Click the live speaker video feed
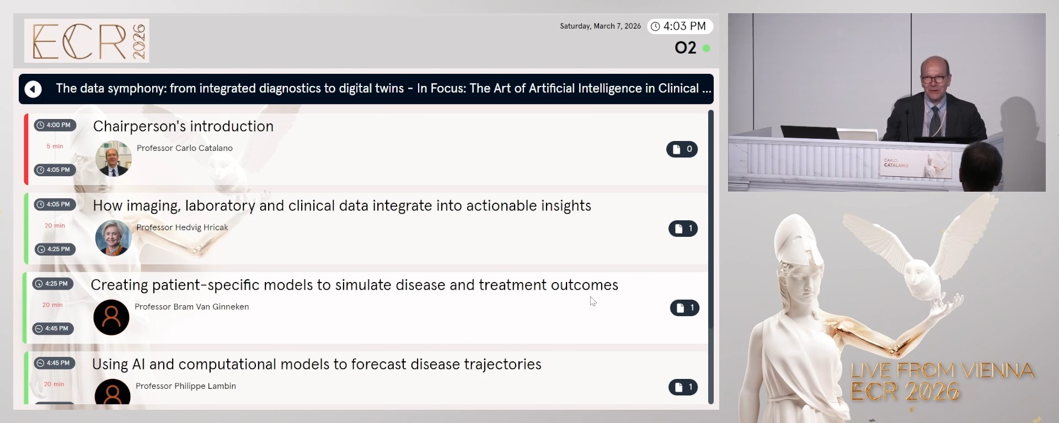Image resolution: width=1059 pixels, height=423 pixels. click(886, 102)
